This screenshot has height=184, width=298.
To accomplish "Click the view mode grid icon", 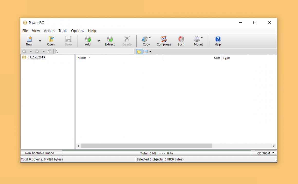I will pyautogui.click(x=146, y=51).
